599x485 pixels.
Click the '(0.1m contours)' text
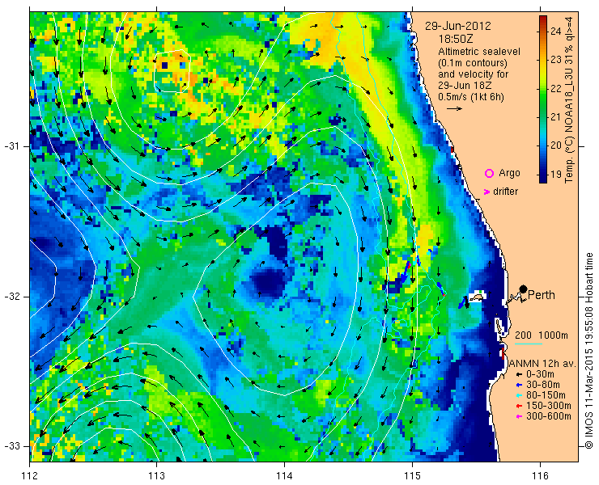[473, 62]
